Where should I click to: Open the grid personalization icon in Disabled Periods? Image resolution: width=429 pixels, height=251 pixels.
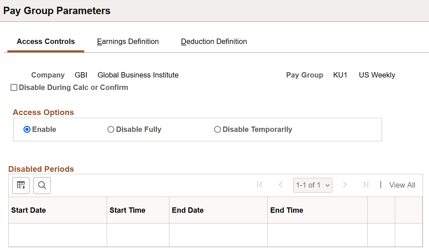point(21,185)
